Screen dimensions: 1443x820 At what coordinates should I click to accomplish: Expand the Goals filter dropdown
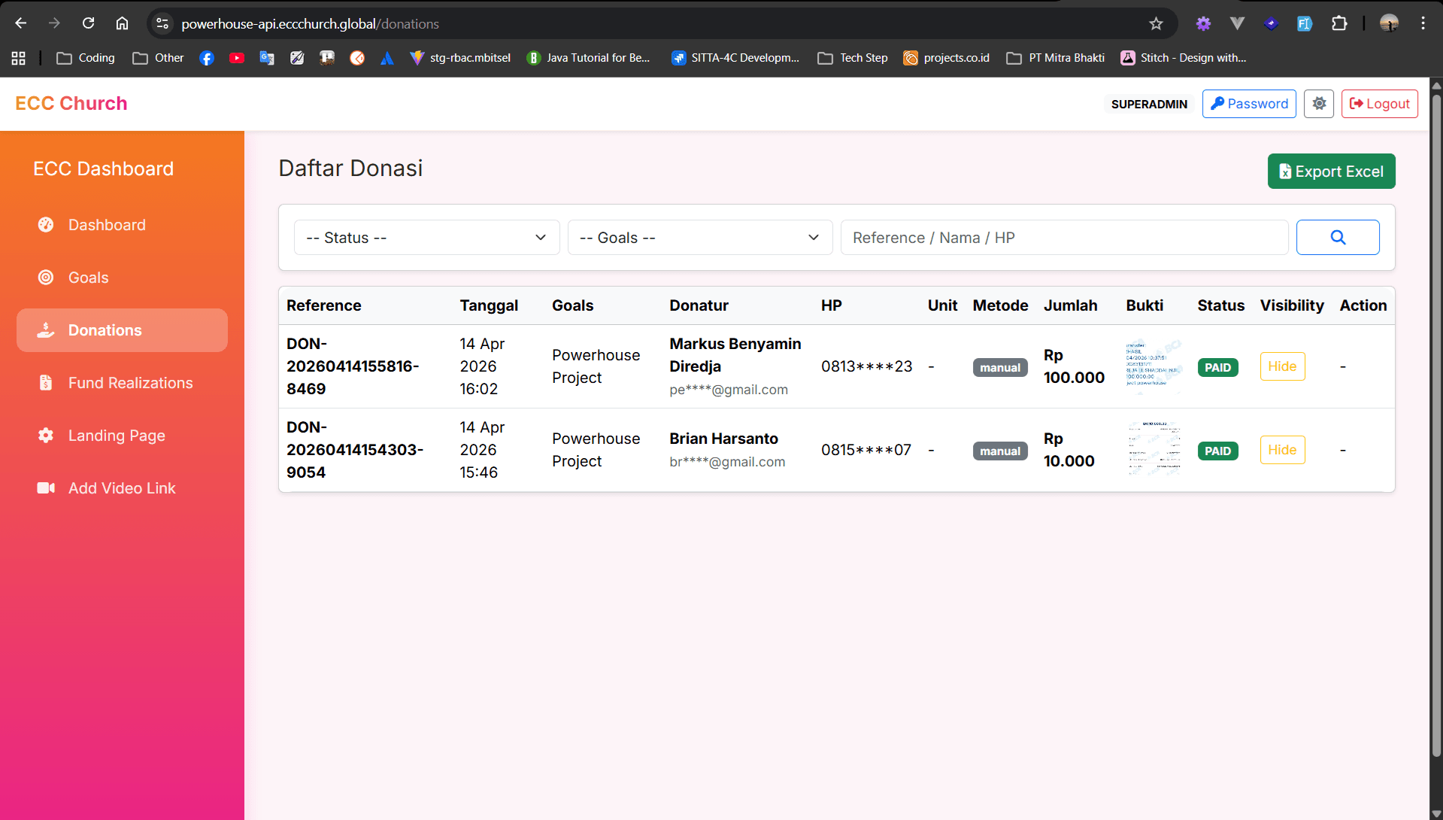click(699, 238)
